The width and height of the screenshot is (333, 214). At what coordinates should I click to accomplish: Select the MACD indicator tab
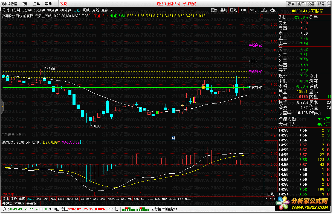(31, 199)
